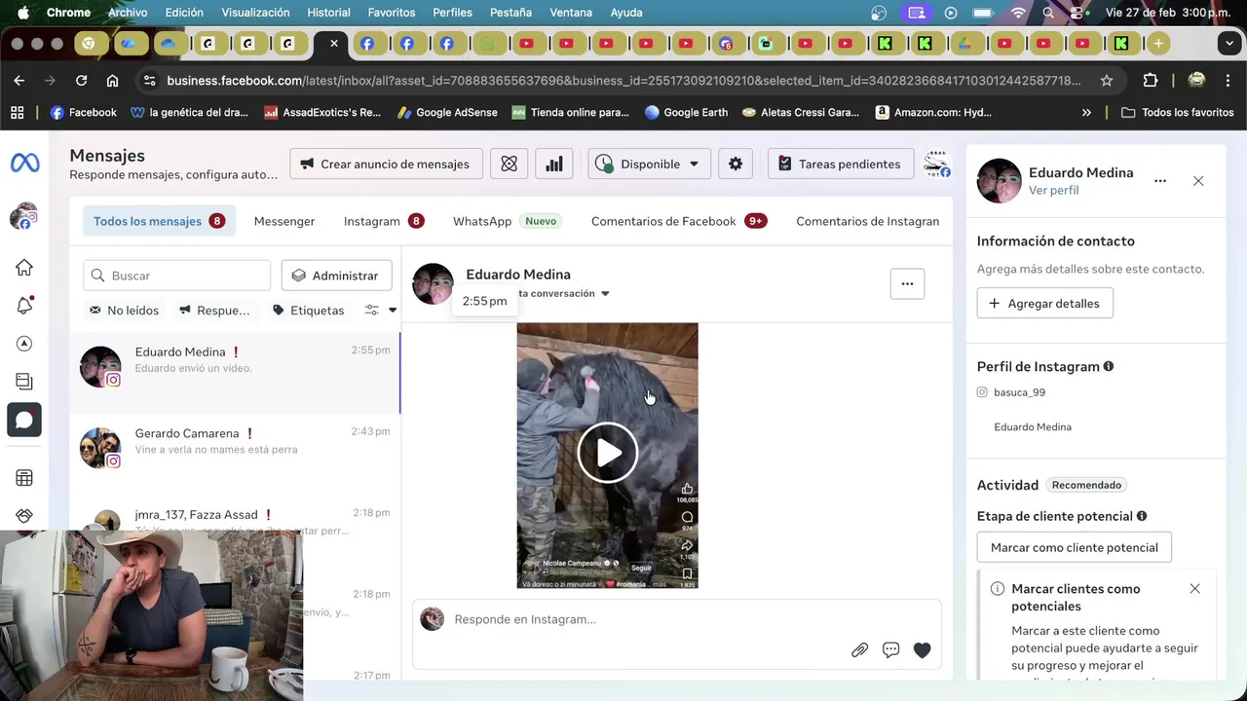Open Comentarios de Instagram tab

click(867, 221)
